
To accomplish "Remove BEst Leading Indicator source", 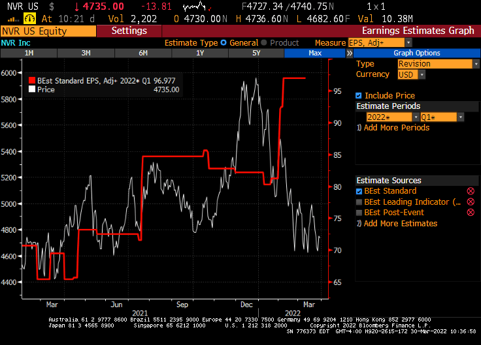I will pos(470,202).
